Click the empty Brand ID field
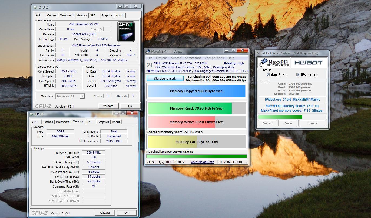 tap(108, 29)
